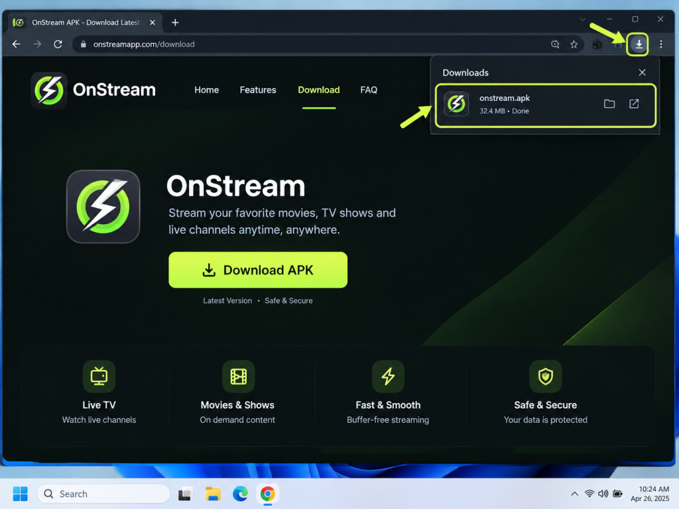Expand the tab search chevron
Viewport: 679px width, 509px height.
pyautogui.click(x=583, y=19)
